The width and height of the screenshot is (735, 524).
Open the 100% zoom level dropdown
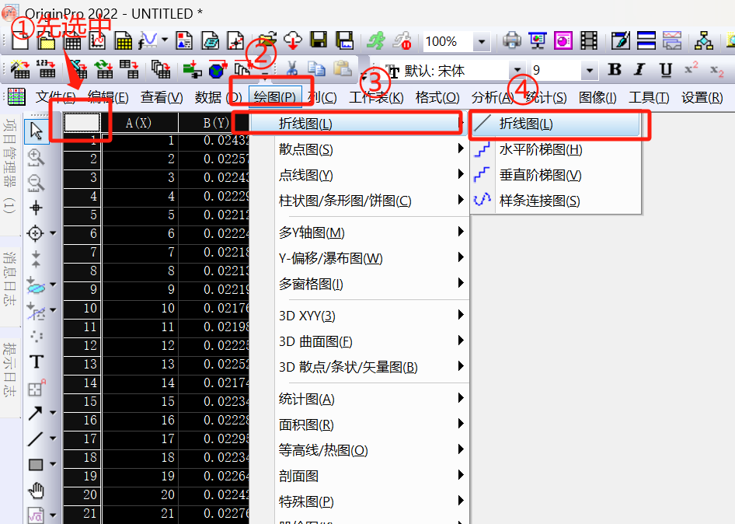482,42
